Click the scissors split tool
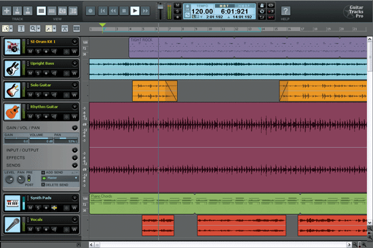Image resolution: width=373 pixels, height=248 pixels. point(64,28)
